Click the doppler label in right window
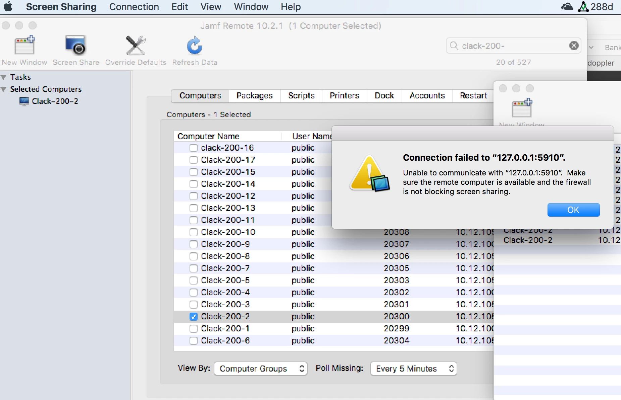 [x=601, y=63]
